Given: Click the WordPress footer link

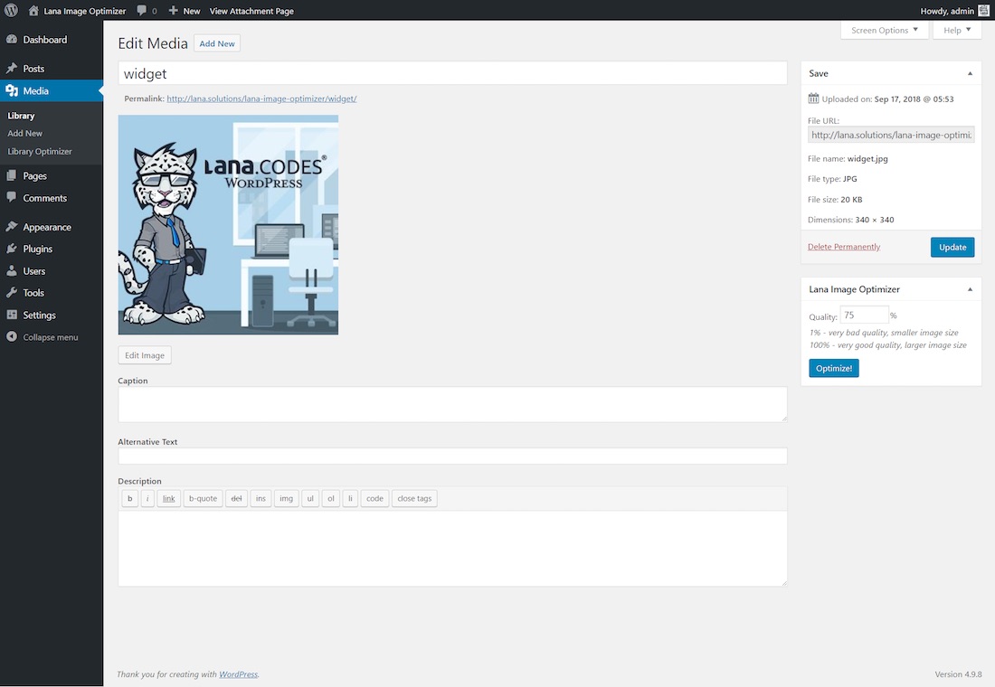Looking at the screenshot, I should pyautogui.click(x=238, y=674).
